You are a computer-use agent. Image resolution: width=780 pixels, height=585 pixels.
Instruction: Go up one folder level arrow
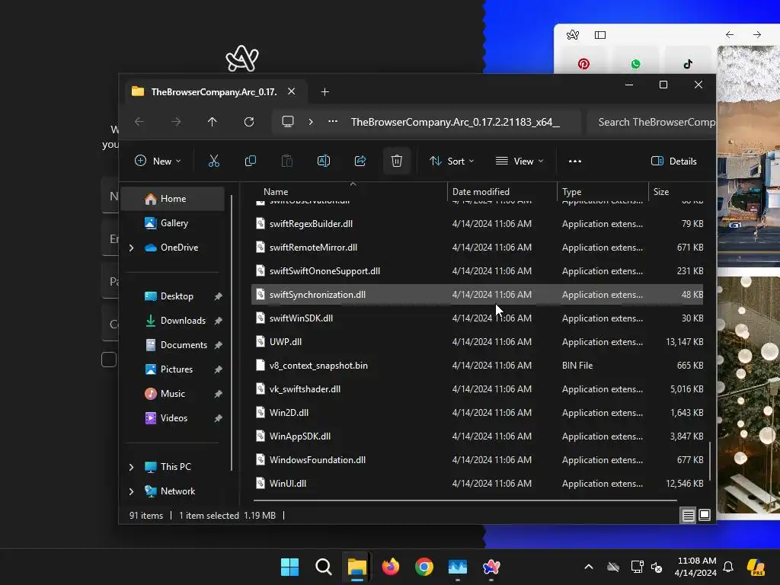[x=213, y=122]
